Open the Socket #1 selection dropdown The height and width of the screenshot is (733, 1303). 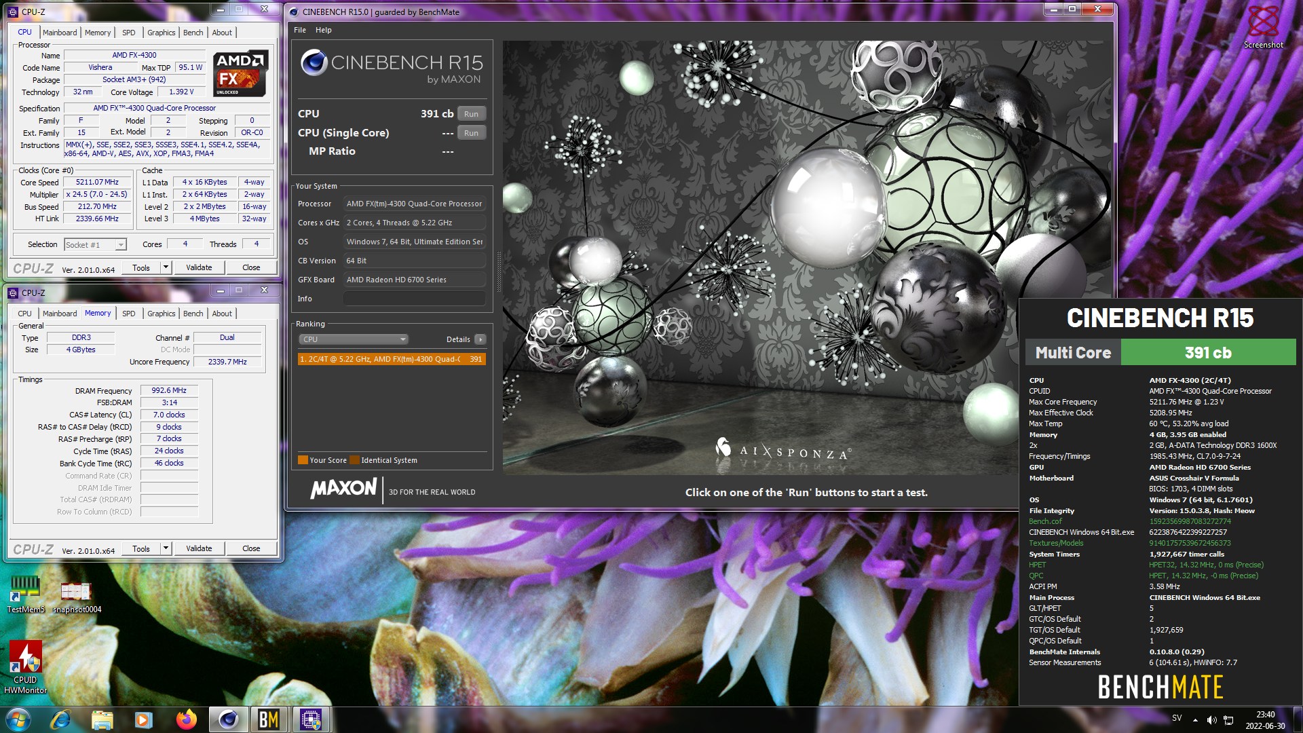pos(95,245)
